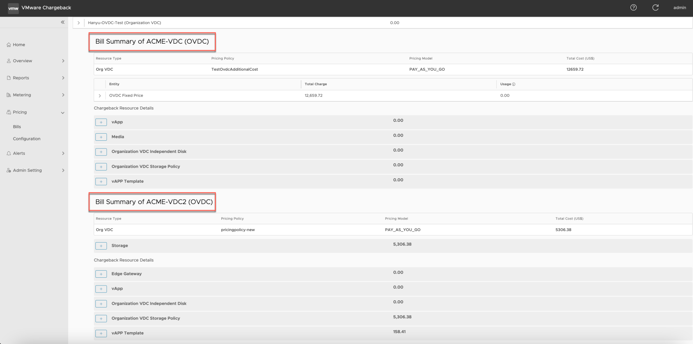The width and height of the screenshot is (693, 344).
Task: Collapse the sidebar with the double-chevron control
Action: pyautogui.click(x=63, y=22)
